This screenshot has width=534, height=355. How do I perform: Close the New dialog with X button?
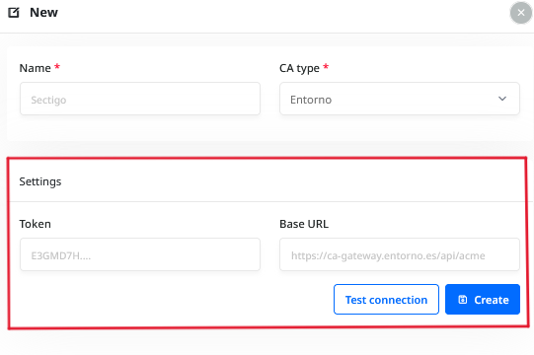(x=521, y=13)
